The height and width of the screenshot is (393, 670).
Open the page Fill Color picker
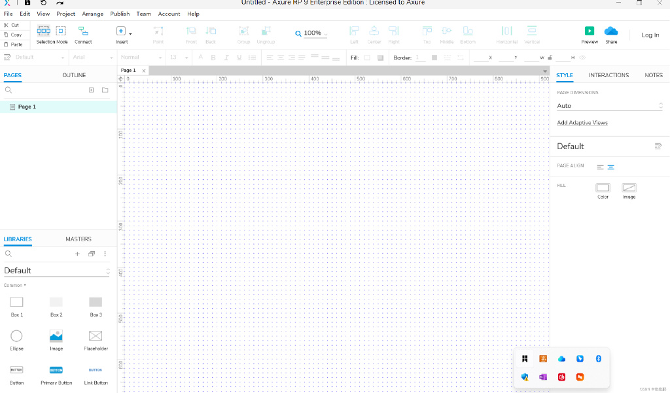coord(603,188)
